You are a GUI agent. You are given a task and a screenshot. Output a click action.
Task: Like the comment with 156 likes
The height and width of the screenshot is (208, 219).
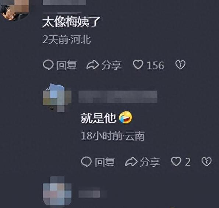pos(138,65)
